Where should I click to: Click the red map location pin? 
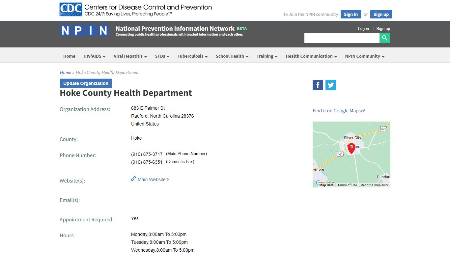click(352, 148)
